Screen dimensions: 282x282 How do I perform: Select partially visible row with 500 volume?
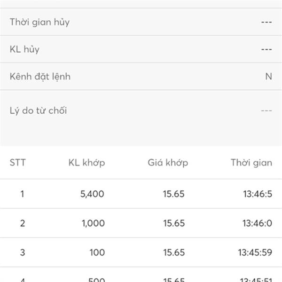pos(141,274)
